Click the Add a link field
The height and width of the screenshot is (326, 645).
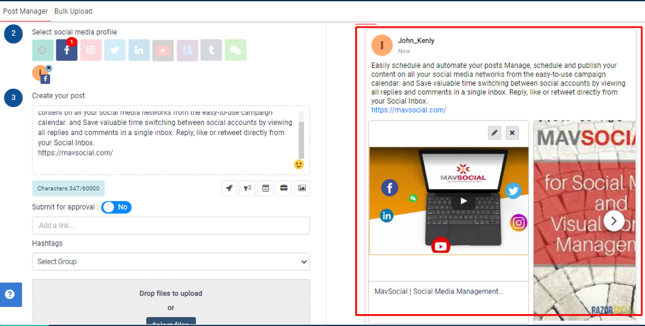171,225
